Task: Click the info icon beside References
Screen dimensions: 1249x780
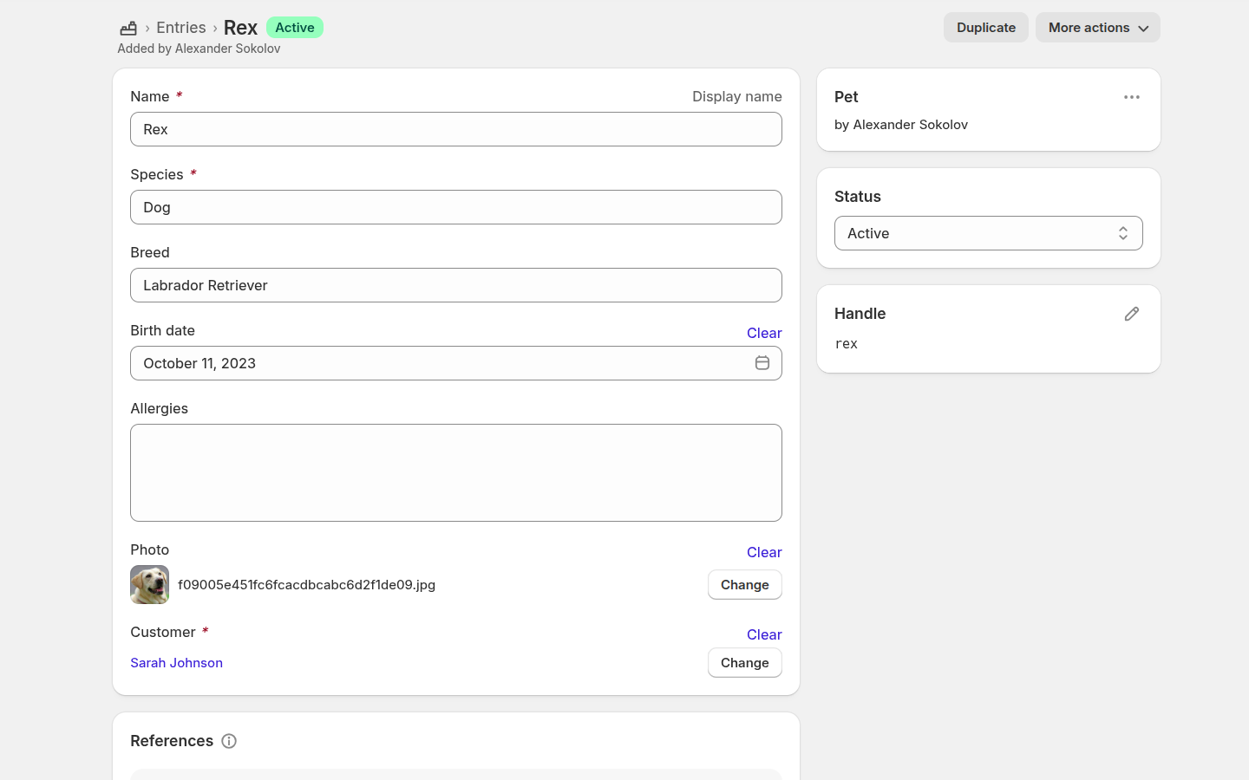Action: click(228, 741)
